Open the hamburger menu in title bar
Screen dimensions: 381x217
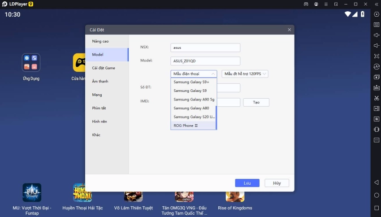click(x=326, y=4)
